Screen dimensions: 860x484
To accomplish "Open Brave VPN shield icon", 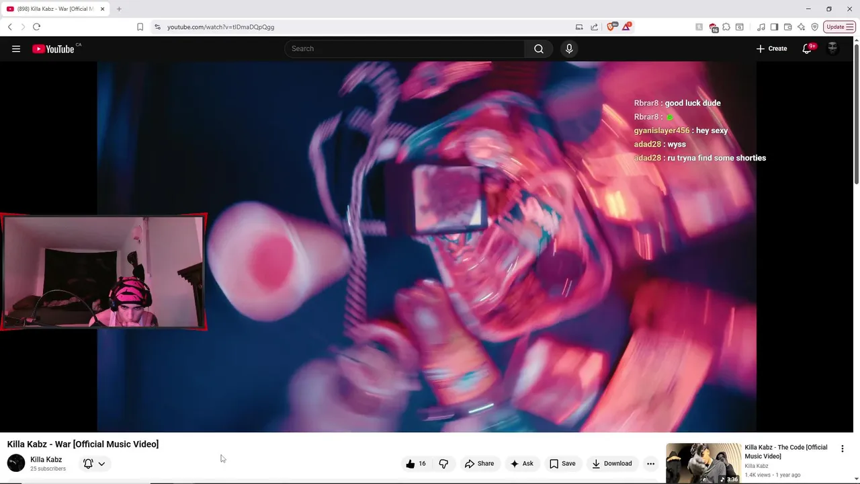I will (x=815, y=27).
